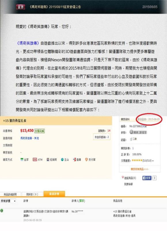
Task: Open the 瑪奇英雄傳 - 其他 game server link
Action: [30, 138]
